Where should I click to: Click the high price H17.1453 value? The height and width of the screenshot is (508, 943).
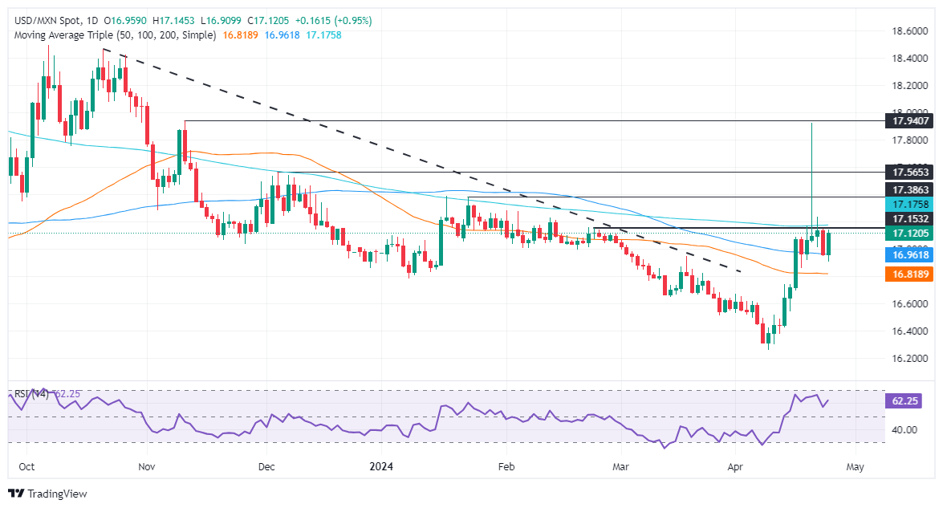tap(173, 20)
